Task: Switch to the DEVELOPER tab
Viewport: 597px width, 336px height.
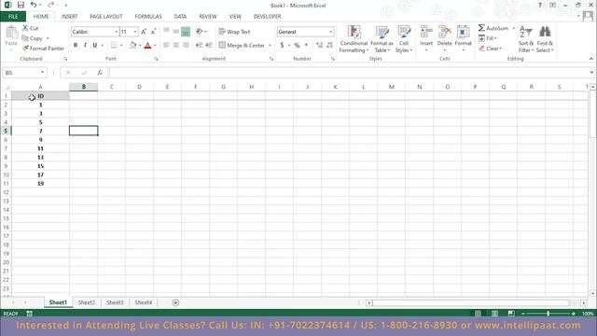Action: pos(268,17)
